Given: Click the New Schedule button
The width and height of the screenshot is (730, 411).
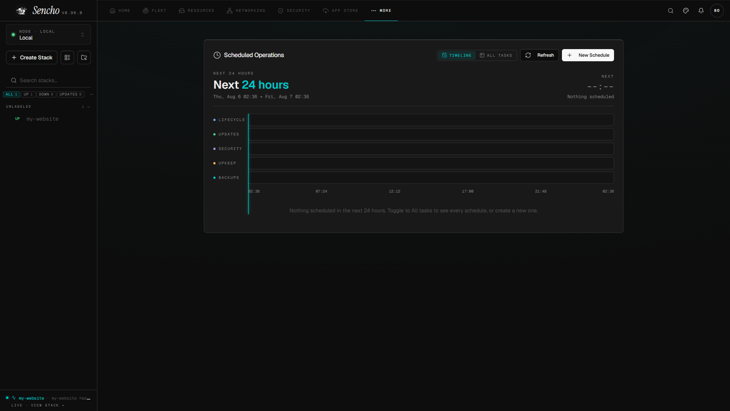Looking at the screenshot, I should (588, 55).
